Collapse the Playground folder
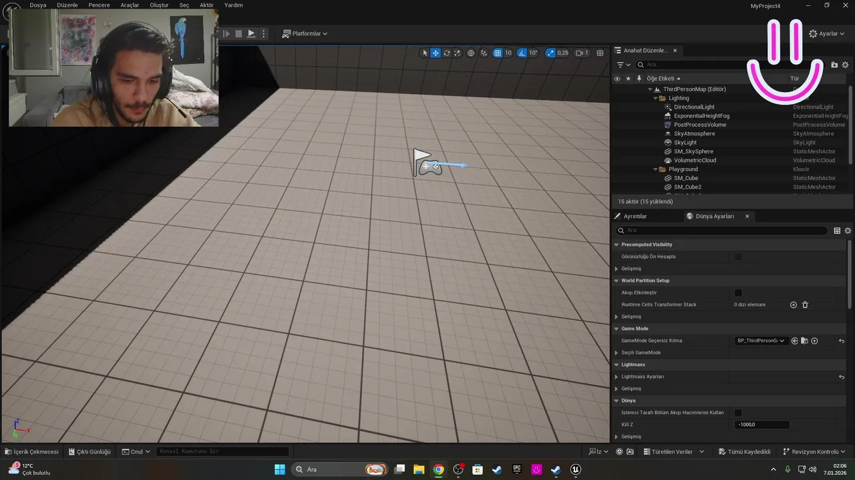Viewport: 855px width, 480px height. point(655,169)
